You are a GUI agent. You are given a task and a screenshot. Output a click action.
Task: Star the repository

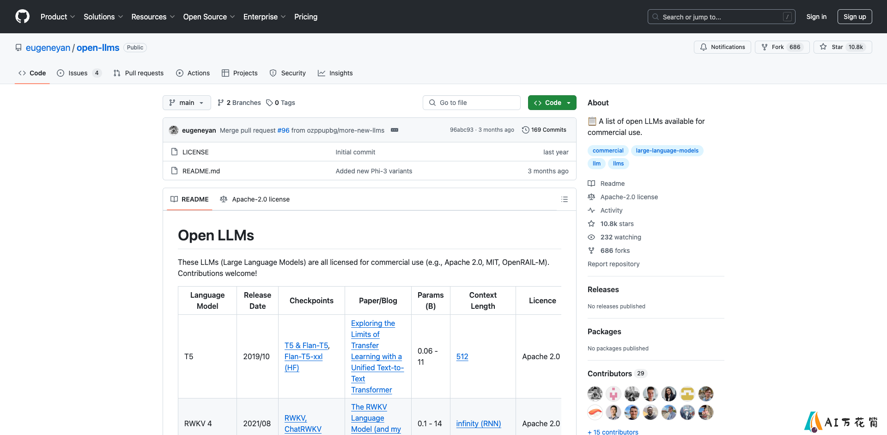tap(843, 47)
